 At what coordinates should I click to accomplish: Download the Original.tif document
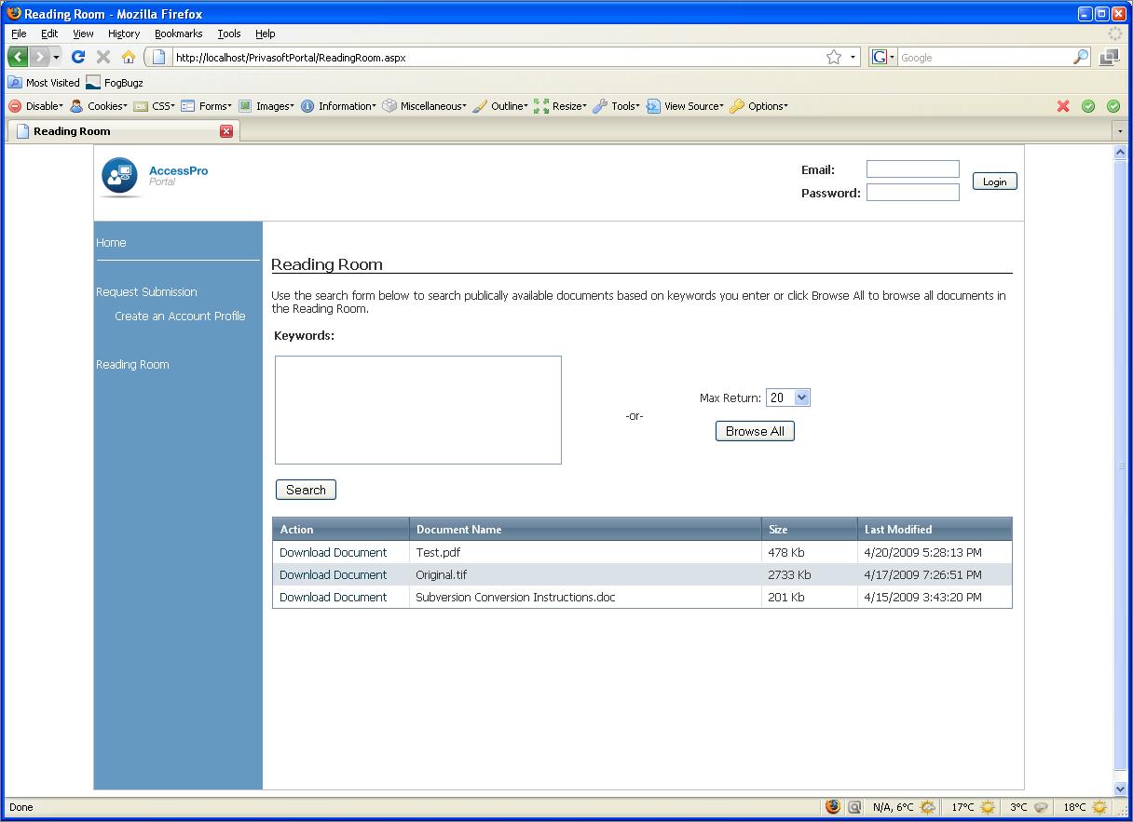click(x=333, y=575)
